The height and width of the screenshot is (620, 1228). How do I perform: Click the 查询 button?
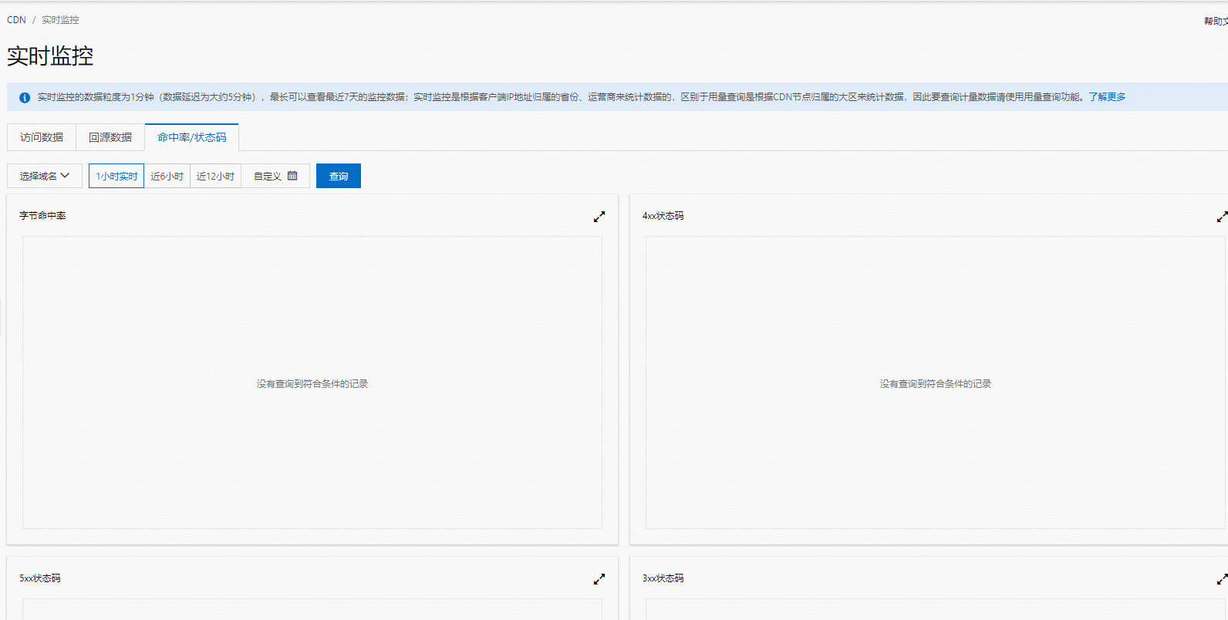click(339, 176)
